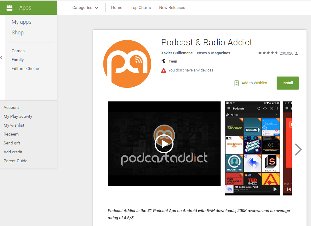This screenshot has height=226, width=311.
Task: Open News & Magazines category link
Action: 214,53
